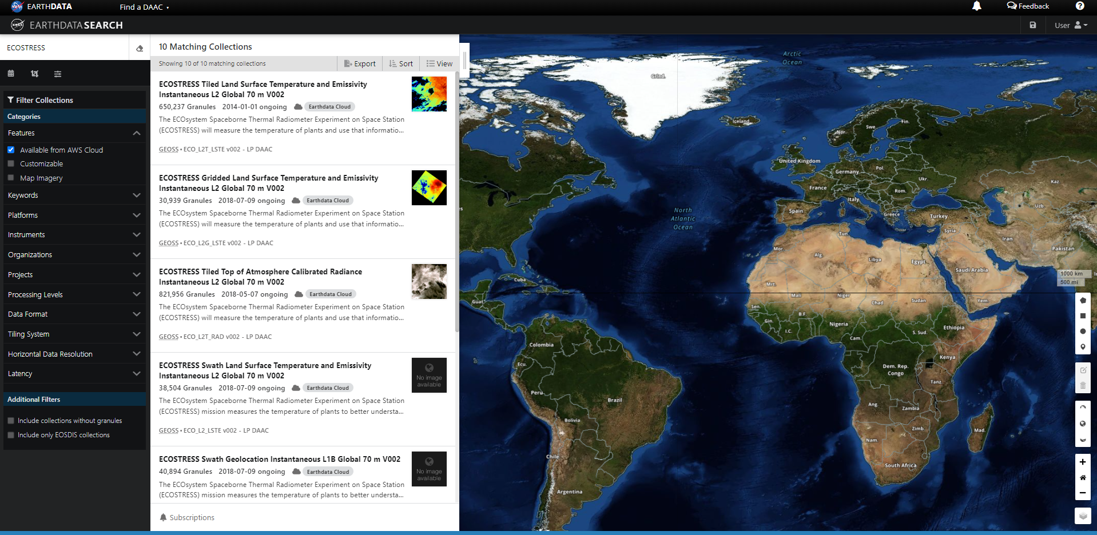Expand Horizontal Data Resolution filter
1097x535 pixels.
[x=74, y=354]
